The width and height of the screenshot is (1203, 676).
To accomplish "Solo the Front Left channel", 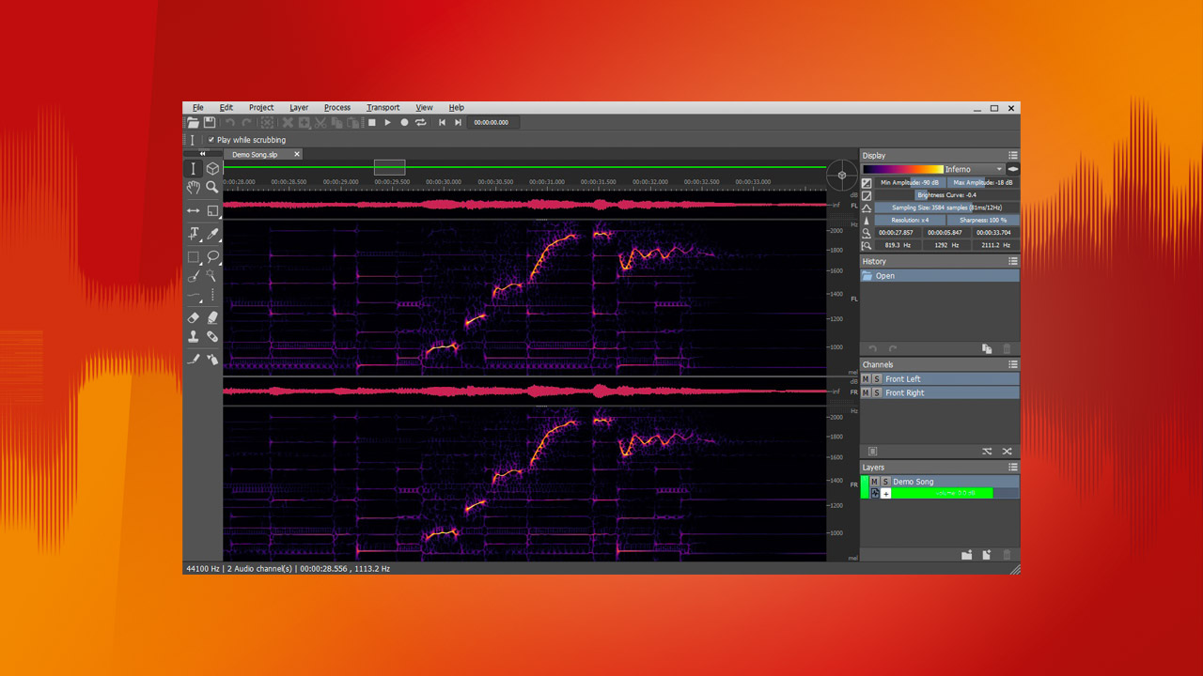I will [878, 378].
